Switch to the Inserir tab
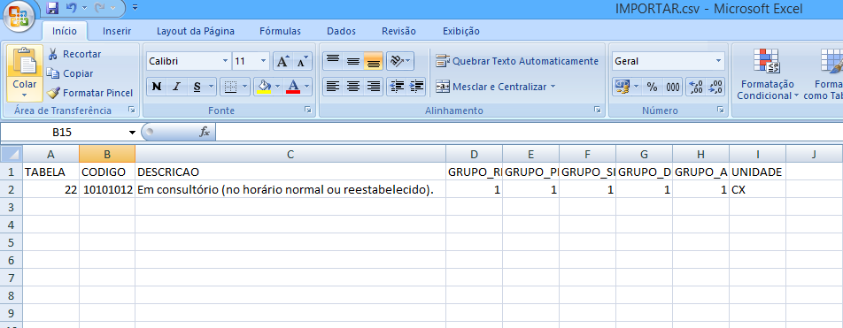This screenshot has width=843, height=328. pos(117,31)
